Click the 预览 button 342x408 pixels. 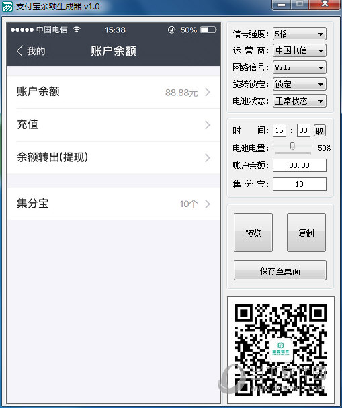point(253,233)
